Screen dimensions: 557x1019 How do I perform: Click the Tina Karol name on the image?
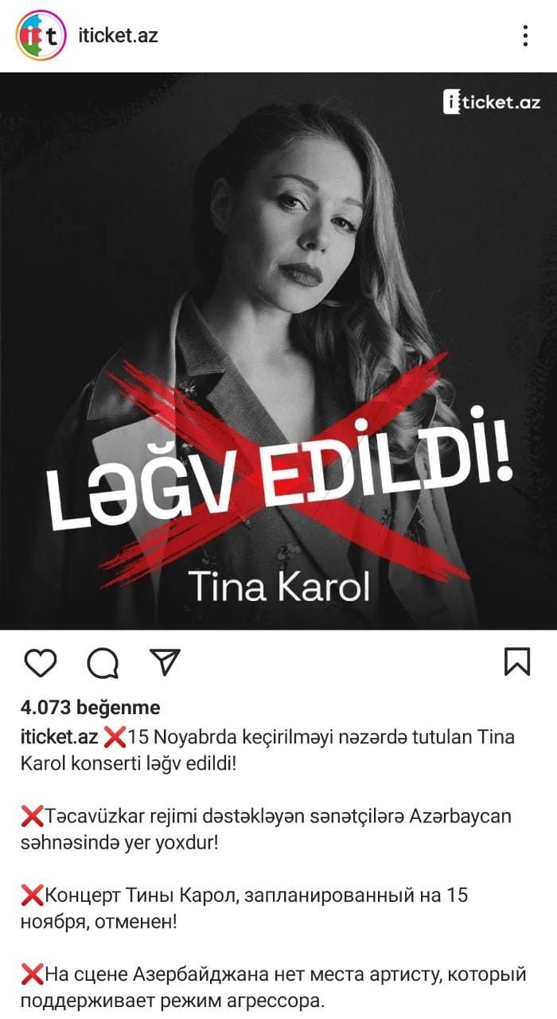pyautogui.click(x=279, y=585)
